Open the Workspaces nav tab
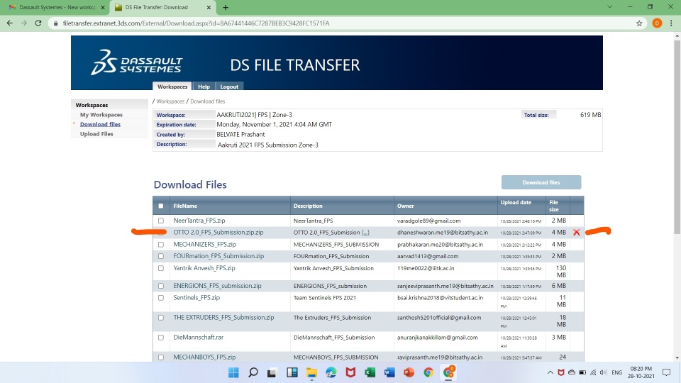Screen dimensions: 681x383 coord(172,87)
